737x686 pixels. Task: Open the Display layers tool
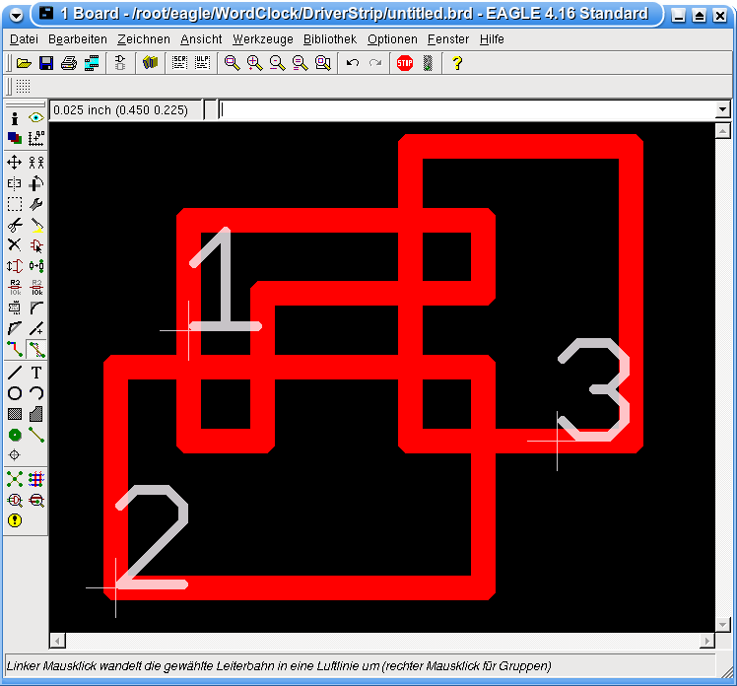tap(15, 138)
